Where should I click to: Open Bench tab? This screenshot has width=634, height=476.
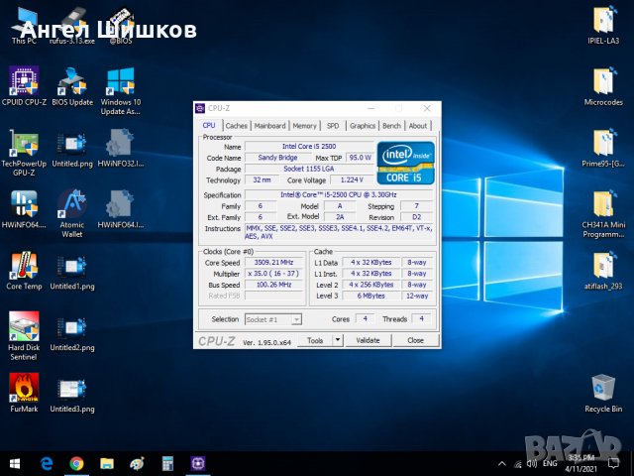tap(391, 126)
